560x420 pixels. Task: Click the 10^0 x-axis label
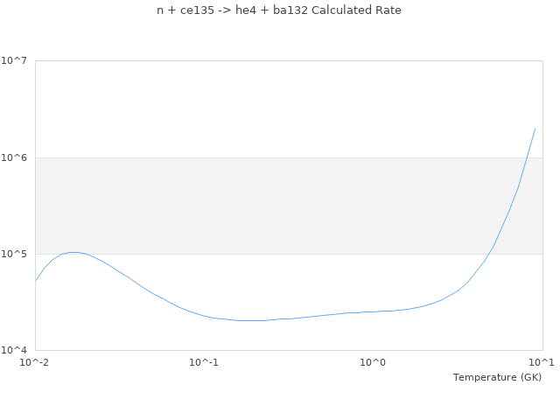tap(374, 362)
